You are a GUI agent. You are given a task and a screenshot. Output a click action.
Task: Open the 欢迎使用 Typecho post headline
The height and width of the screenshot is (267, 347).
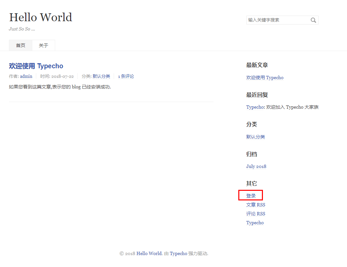pos(36,66)
